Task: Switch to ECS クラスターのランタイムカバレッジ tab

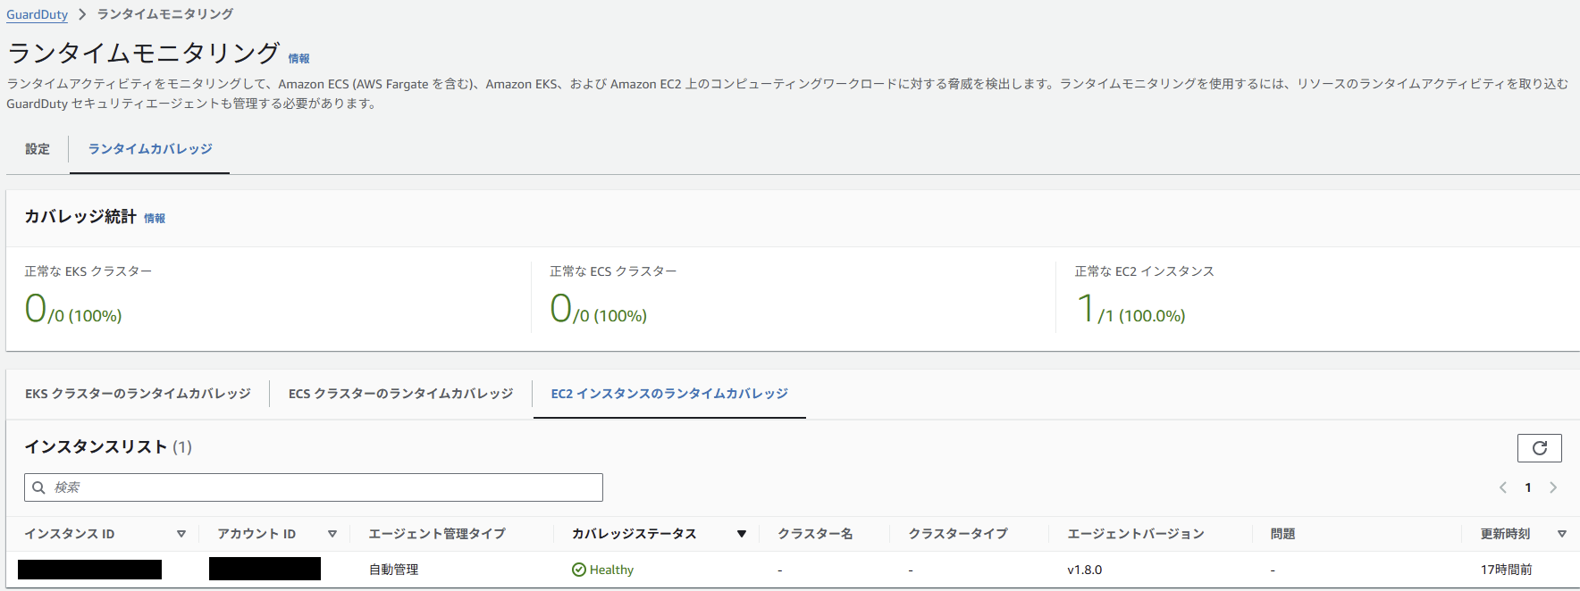Action: click(400, 394)
